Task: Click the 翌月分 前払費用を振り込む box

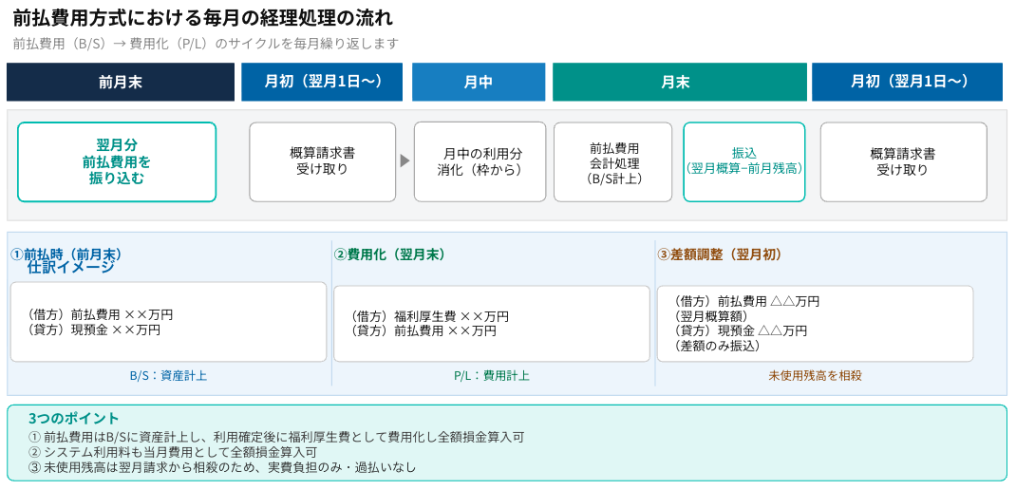Action: tap(117, 162)
